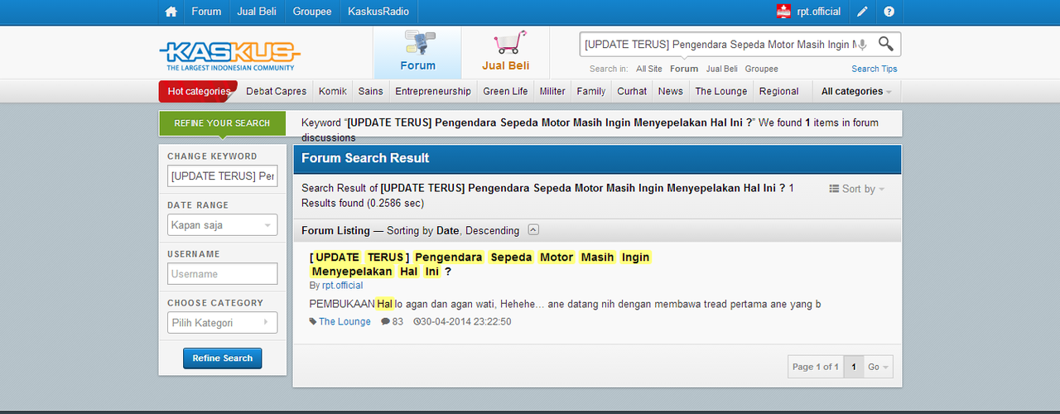The height and width of the screenshot is (414, 1060).
Task: Open the Komik category
Action: (x=332, y=91)
